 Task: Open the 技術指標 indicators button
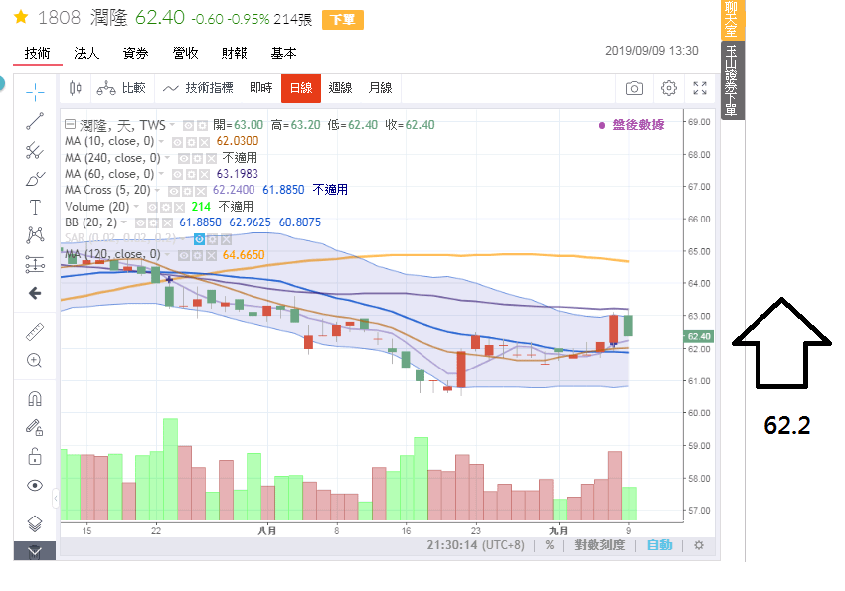[198, 88]
